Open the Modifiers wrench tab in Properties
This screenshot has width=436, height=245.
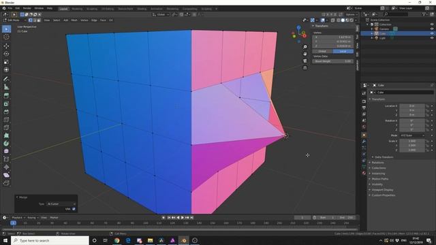coord(364,142)
